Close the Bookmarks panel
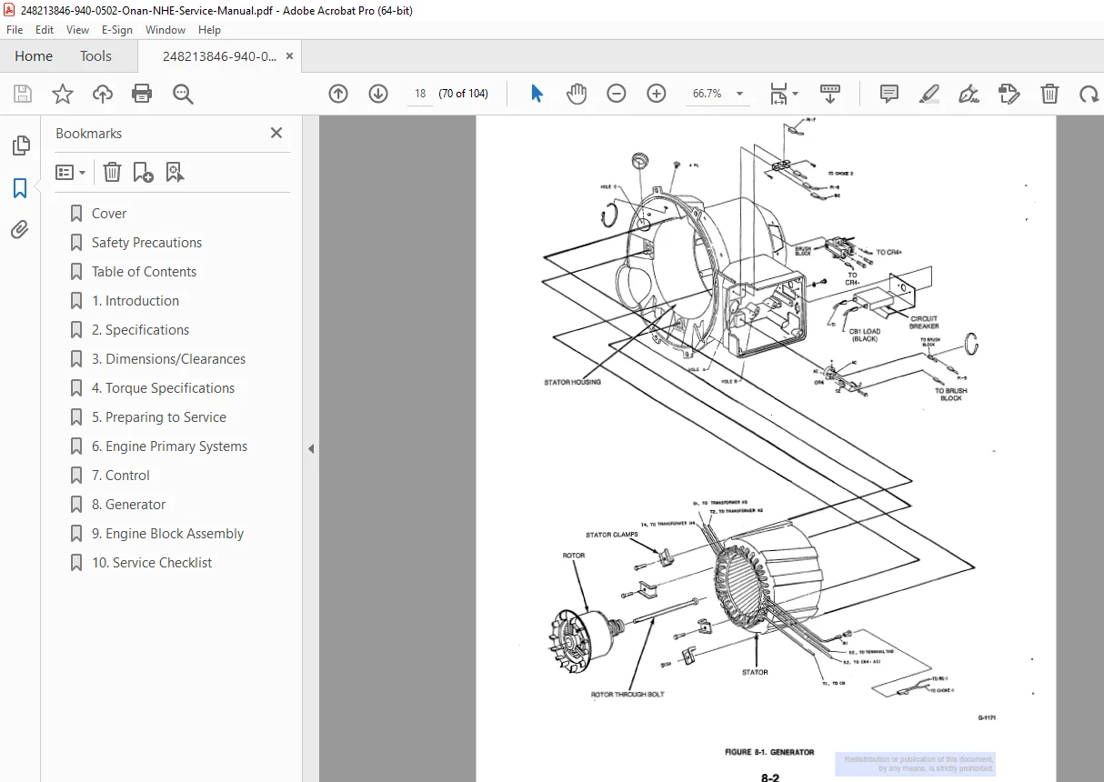Viewport: 1104px width, 782px height. click(276, 133)
